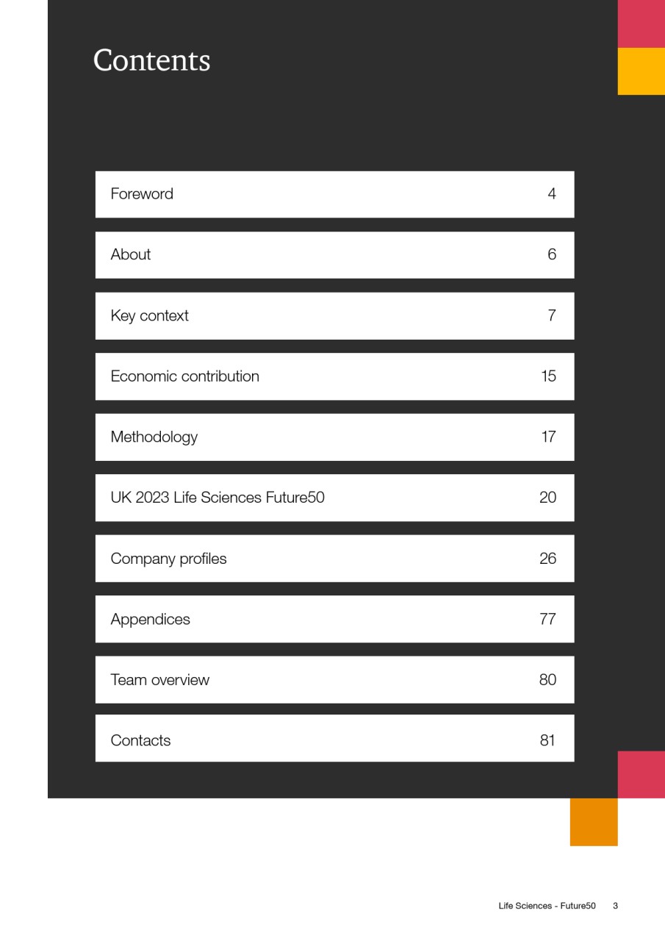
Task: Click page number 4 beside Foreword
Action: 552,194
